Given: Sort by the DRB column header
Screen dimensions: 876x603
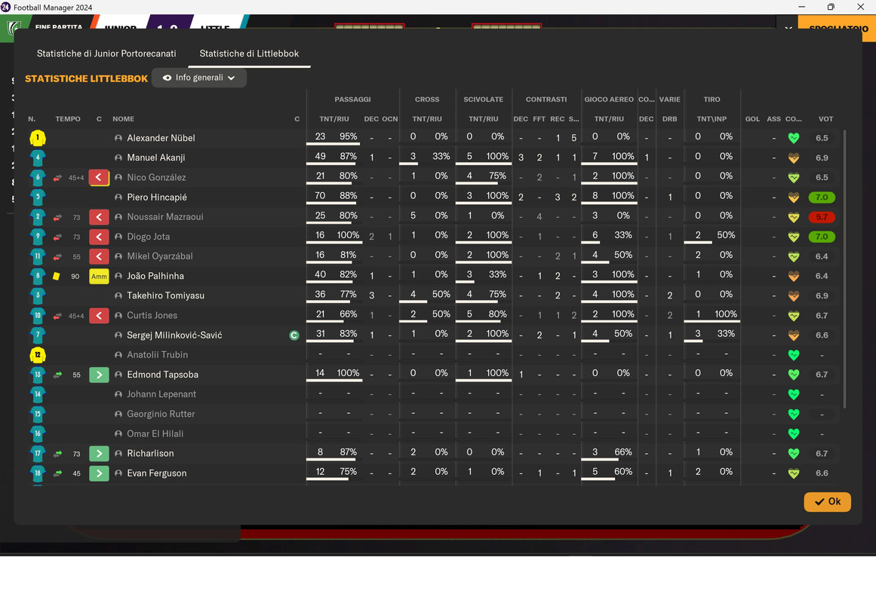Looking at the screenshot, I should (669, 119).
